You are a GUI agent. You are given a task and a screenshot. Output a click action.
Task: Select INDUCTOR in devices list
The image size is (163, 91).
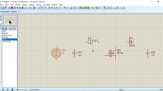click(10, 35)
